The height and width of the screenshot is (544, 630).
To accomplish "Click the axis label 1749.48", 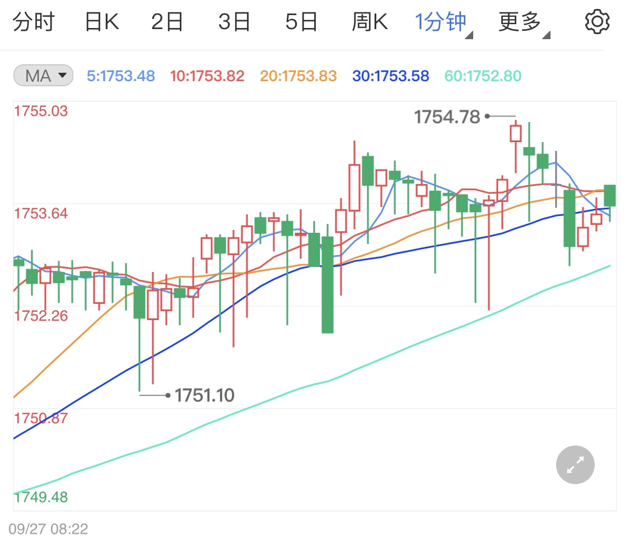I will click(41, 497).
